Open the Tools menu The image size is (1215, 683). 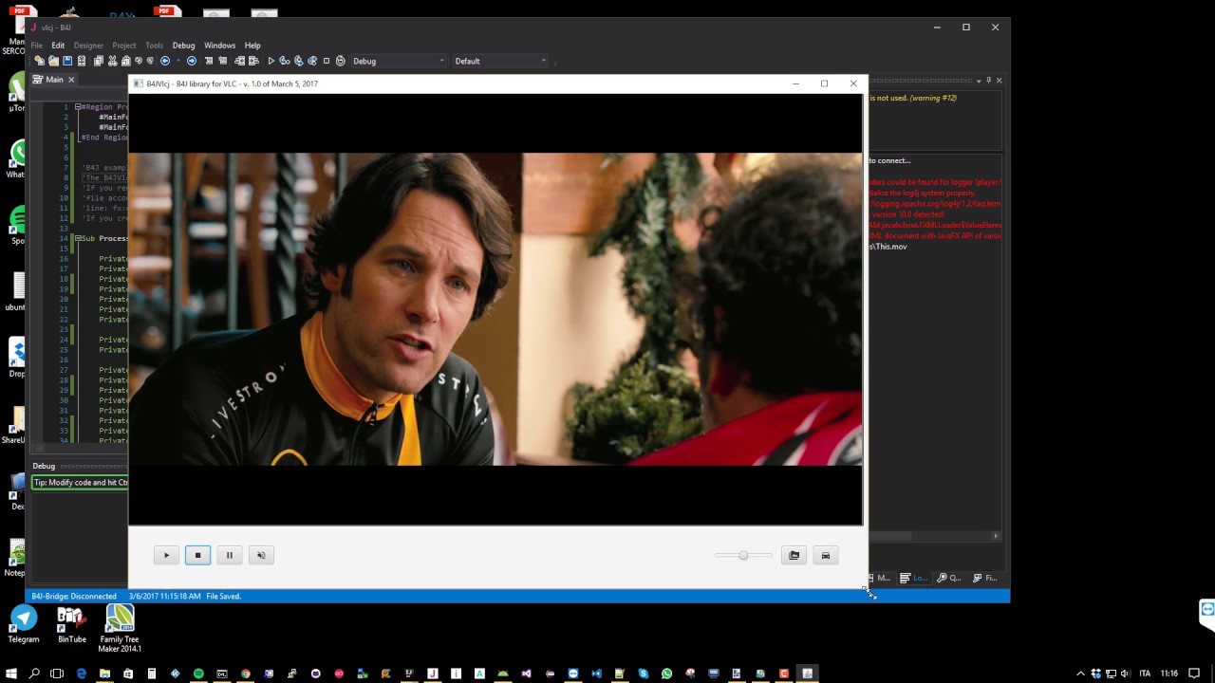click(154, 46)
